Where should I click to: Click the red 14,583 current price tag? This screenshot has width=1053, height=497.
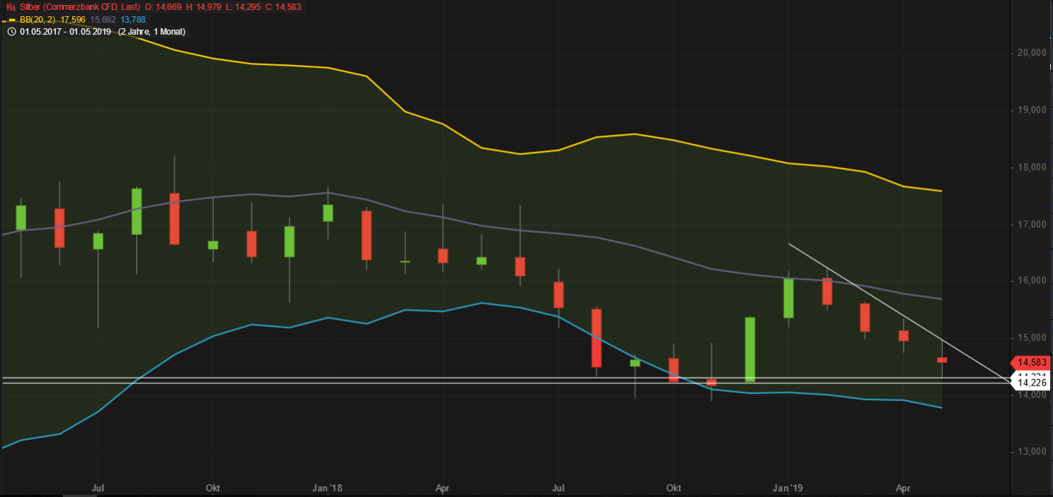tap(1032, 362)
